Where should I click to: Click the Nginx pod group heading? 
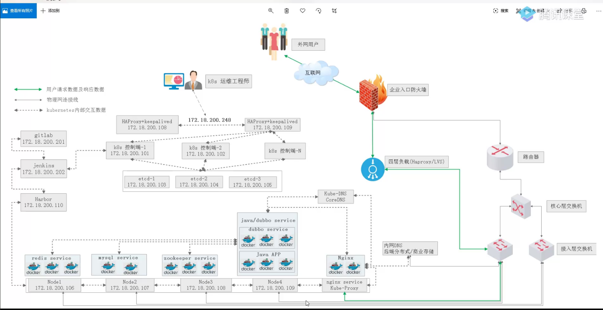coord(345,258)
